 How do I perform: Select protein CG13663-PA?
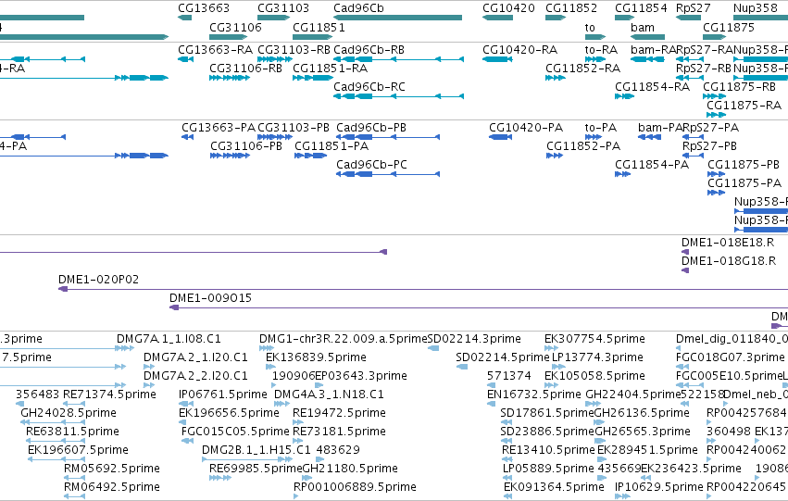pyautogui.click(x=219, y=128)
